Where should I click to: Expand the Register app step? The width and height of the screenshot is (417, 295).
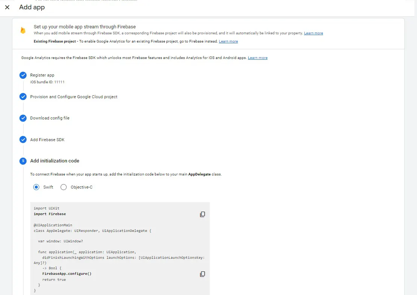point(42,75)
